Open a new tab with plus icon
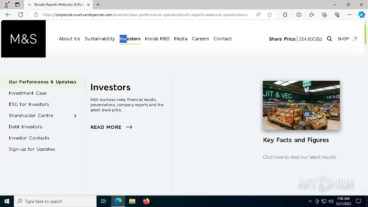This screenshot has height=207, width=368. click(98, 5)
